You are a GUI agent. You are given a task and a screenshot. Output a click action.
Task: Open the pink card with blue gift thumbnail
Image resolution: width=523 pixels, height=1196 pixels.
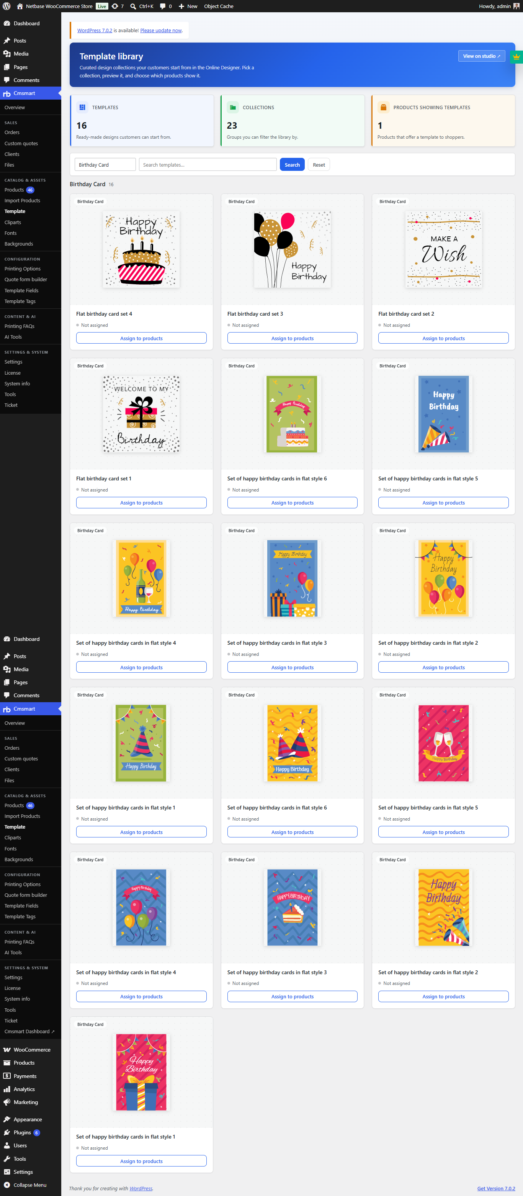141,1072
